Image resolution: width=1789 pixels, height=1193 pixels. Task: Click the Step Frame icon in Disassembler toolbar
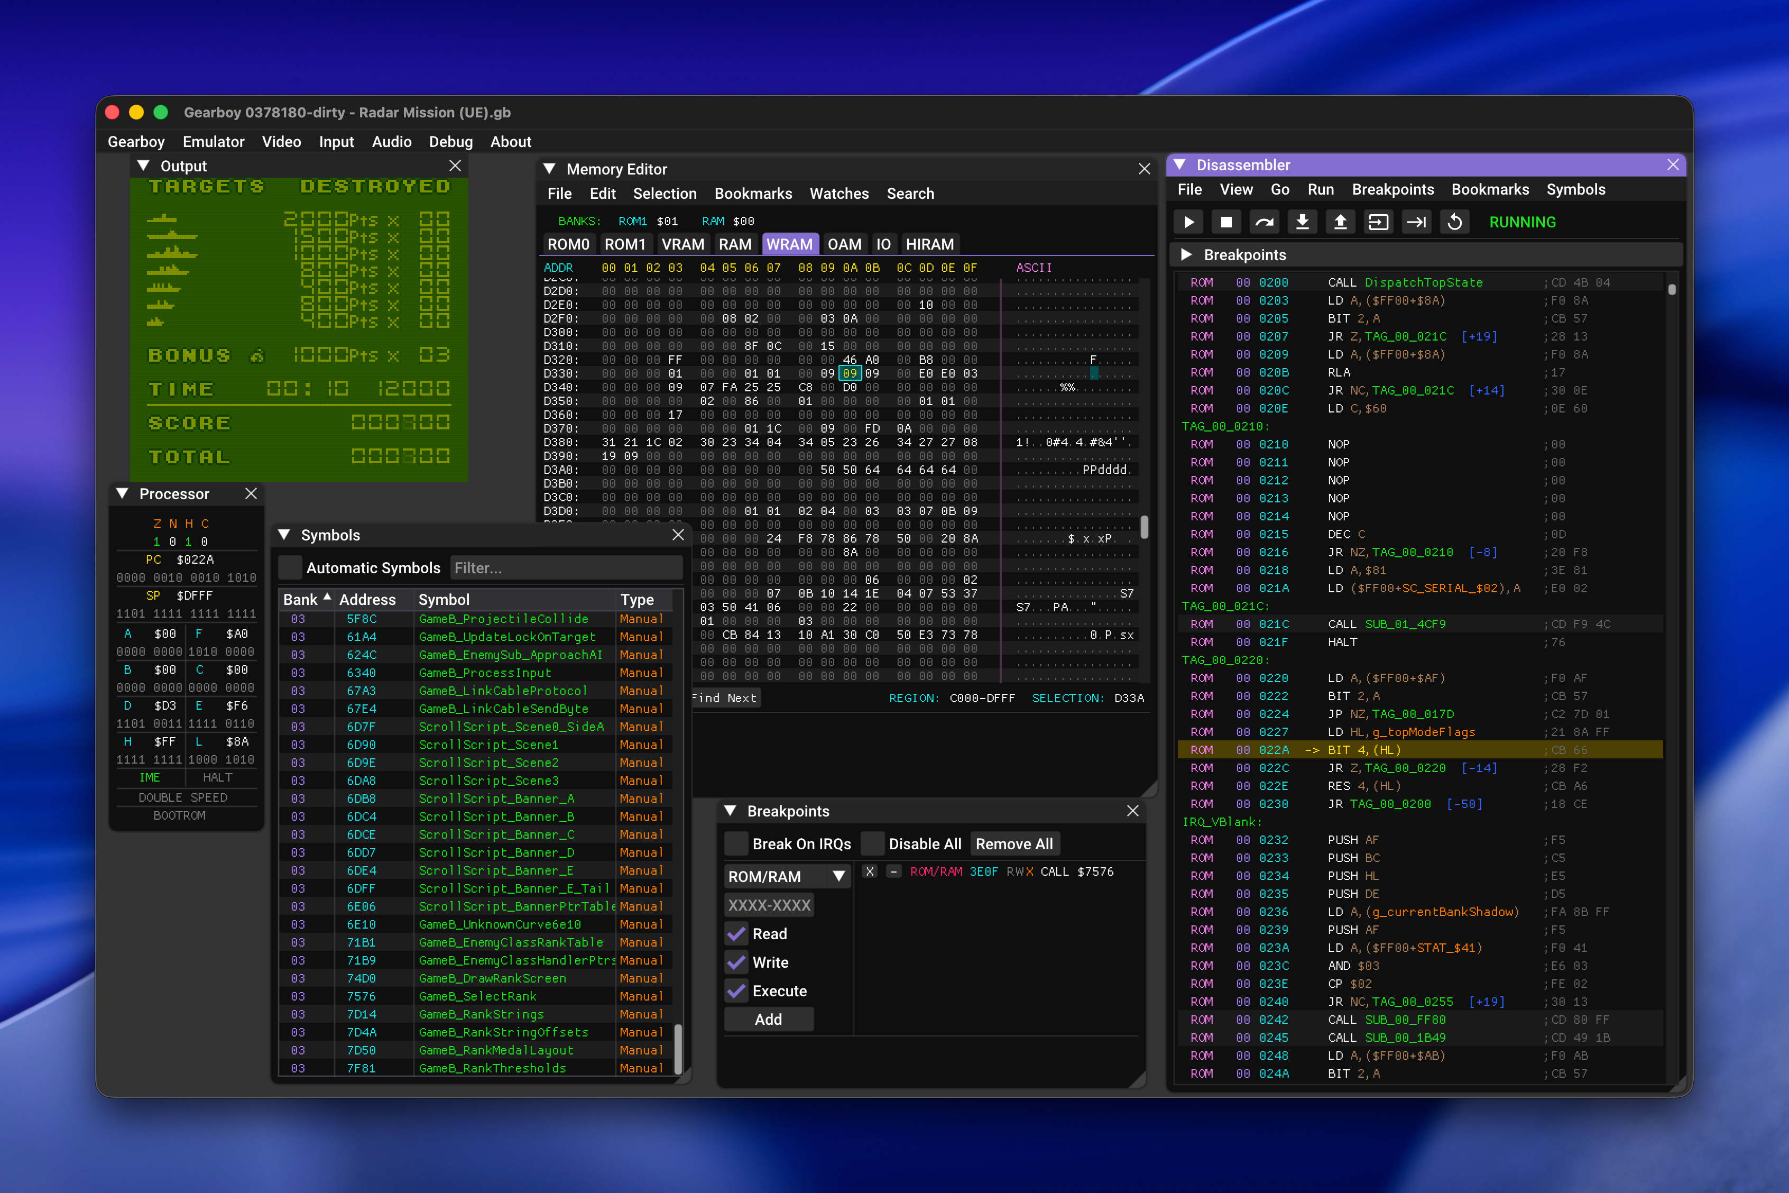pos(1378,222)
